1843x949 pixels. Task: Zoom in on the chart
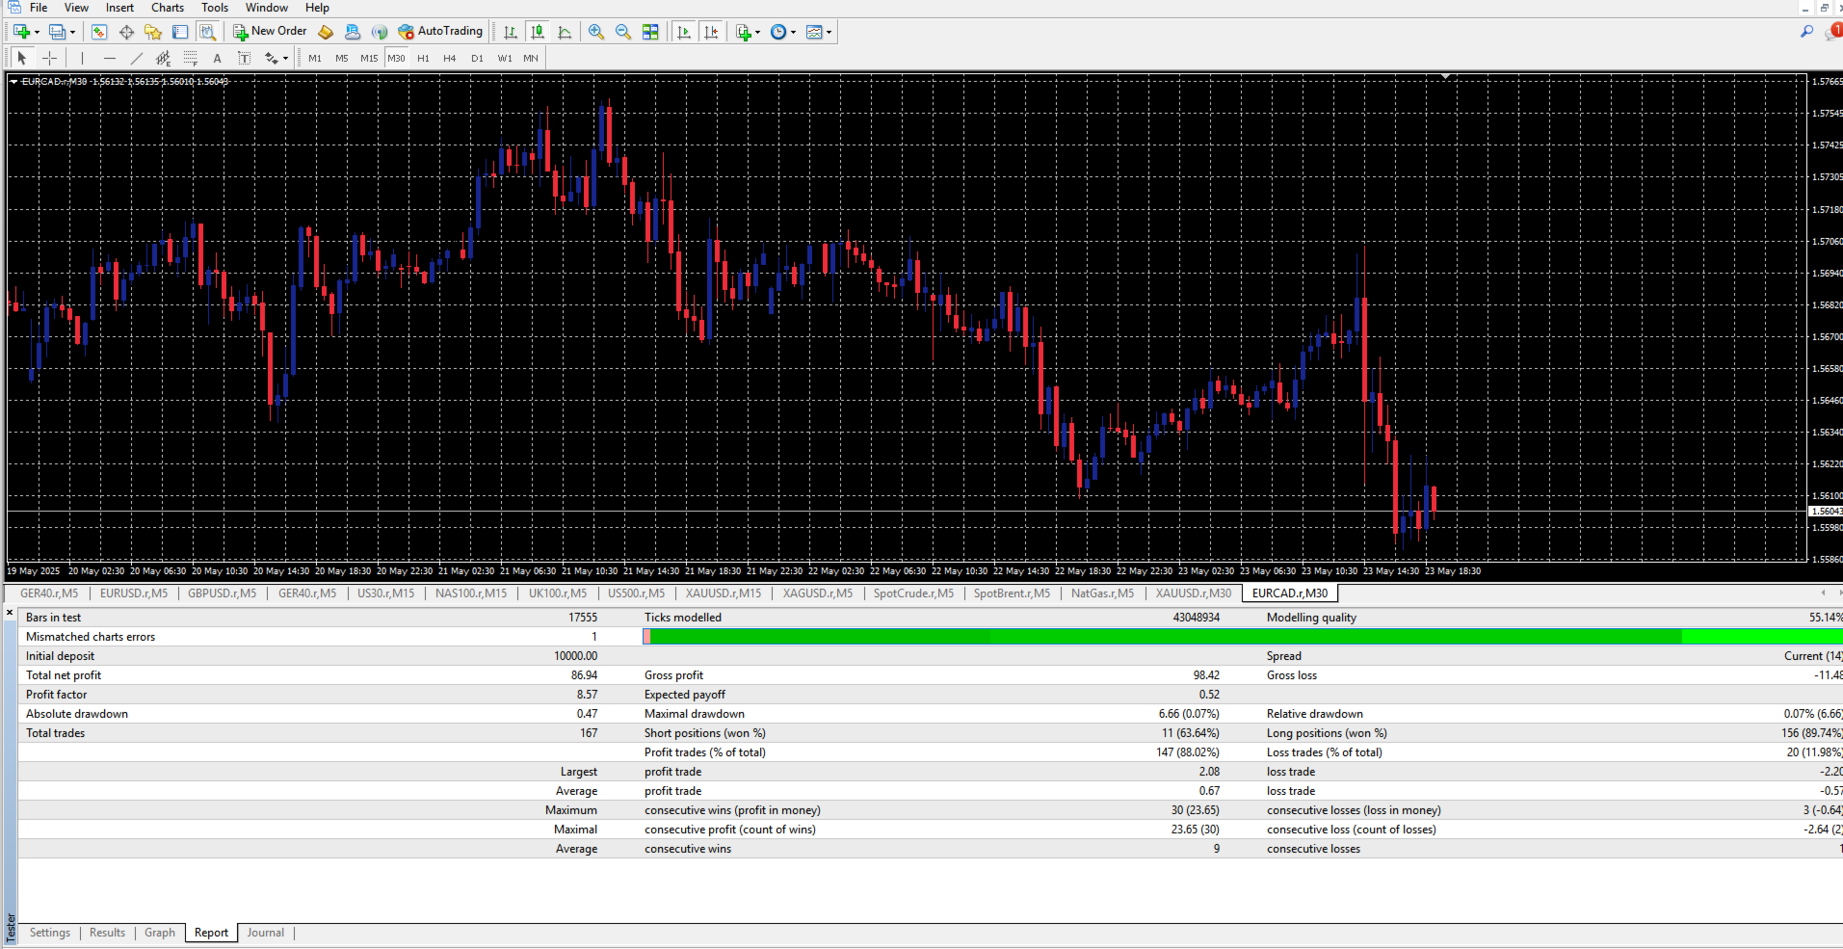click(596, 32)
